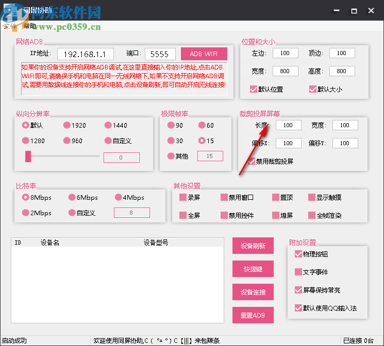Click the 长度 crop field
This screenshot has height=346, width=384.
click(289, 125)
